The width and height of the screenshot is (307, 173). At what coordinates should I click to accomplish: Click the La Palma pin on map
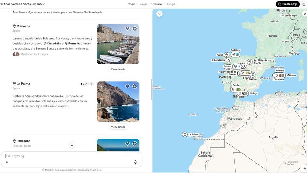pos(185,135)
